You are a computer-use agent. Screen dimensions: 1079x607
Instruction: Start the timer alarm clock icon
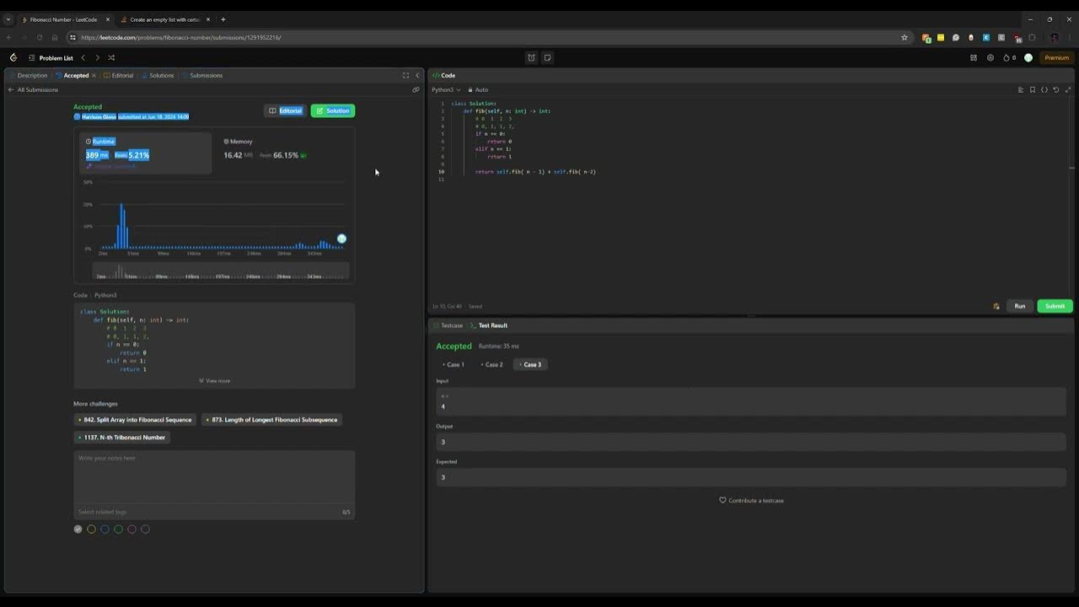pos(531,58)
